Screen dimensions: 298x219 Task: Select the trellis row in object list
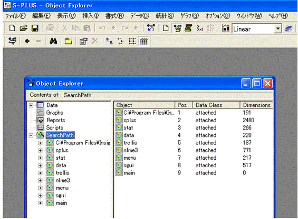tap(194, 143)
